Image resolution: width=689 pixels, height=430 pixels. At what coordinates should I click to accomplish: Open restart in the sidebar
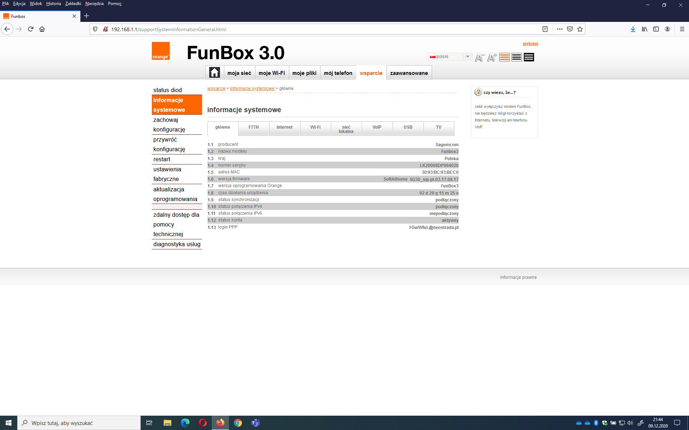(162, 159)
